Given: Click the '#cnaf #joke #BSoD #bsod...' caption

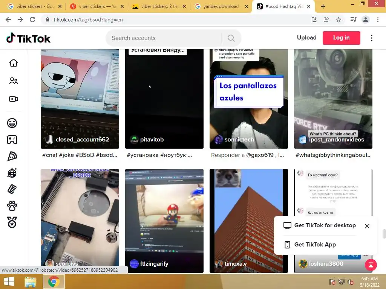Looking at the screenshot, I should (x=80, y=155).
